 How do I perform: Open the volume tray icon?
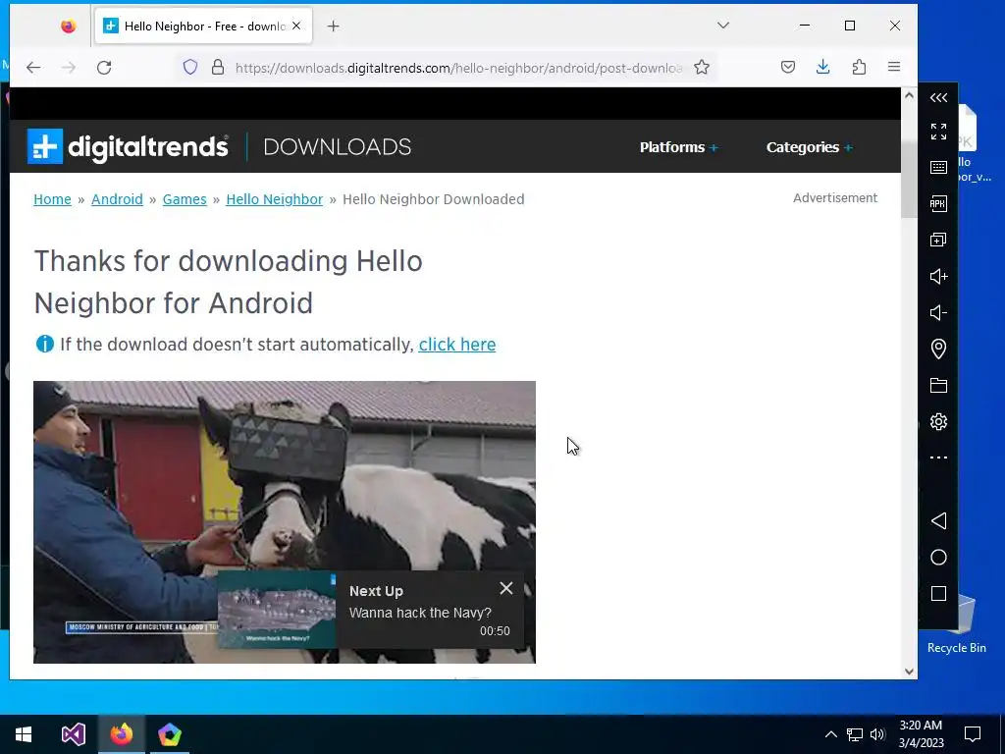[877, 734]
